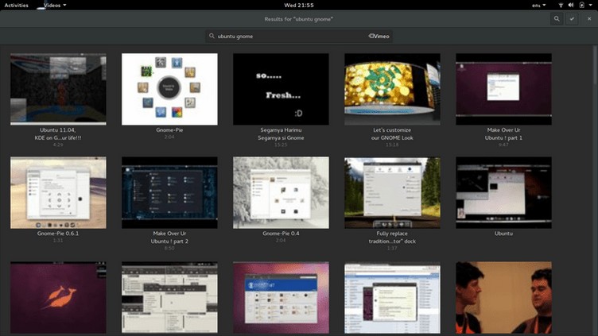Open the browser window screenshot thumbnail in bottom row
The height and width of the screenshot is (336, 598).
click(392, 298)
